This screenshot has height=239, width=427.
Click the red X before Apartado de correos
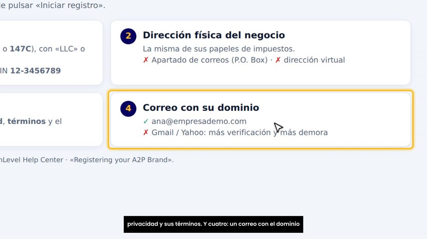tap(146, 60)
